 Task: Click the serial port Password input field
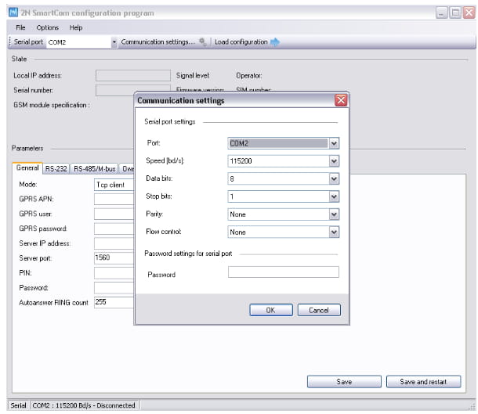click(x=283, y=272)
